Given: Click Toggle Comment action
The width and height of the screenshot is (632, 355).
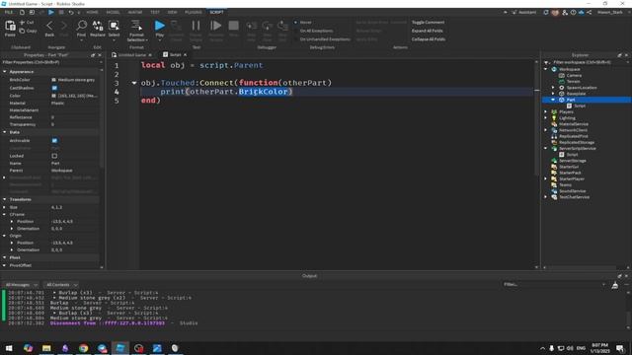Looking at the screenshot, I should [x=428, y=22].
